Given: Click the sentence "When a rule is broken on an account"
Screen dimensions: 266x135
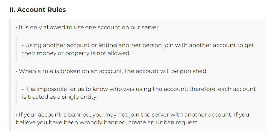Looking at the screenshot, I should (x=113, y=71).
